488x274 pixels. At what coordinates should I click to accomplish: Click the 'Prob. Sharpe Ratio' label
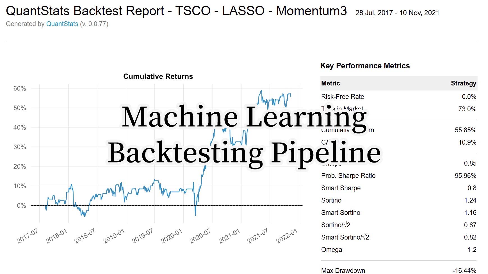(x=348, y=176)
